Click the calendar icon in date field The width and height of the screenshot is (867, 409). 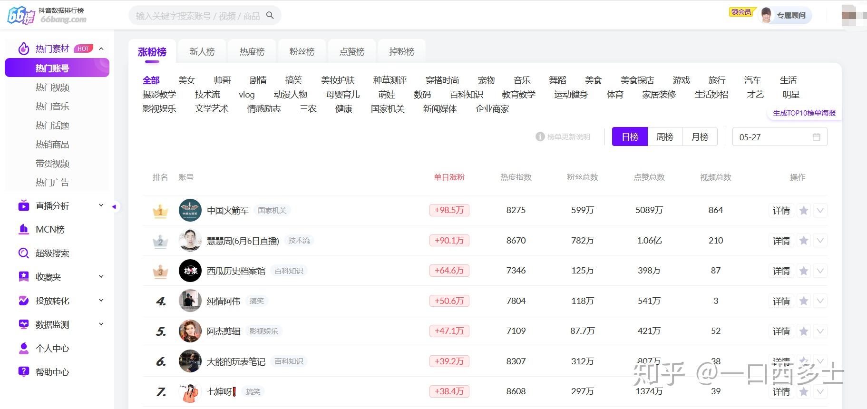pyautogui.click(x=816, y=137)
